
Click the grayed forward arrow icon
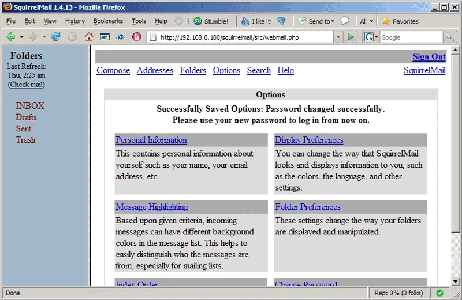coord(33,37)
